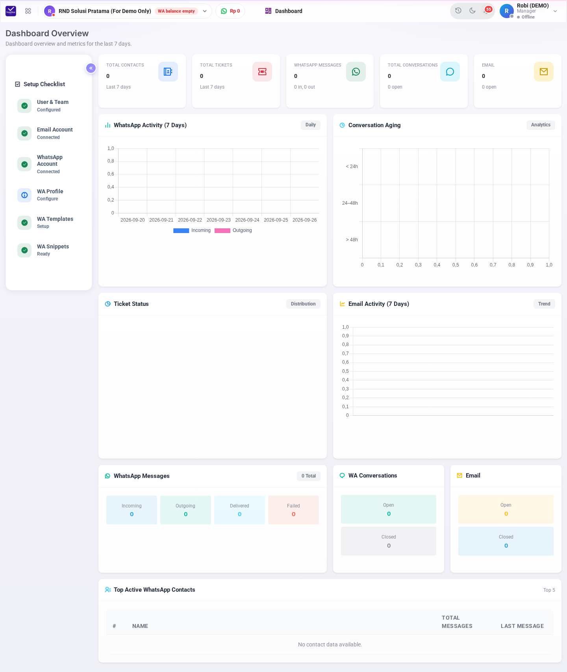Collapse the Setup Checklist sidebar
The image size is (567, 672).
(91, 68)
